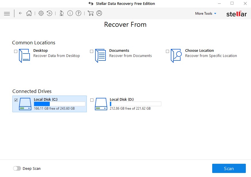Click the shopping cart icon

click(x=91, y=13)
